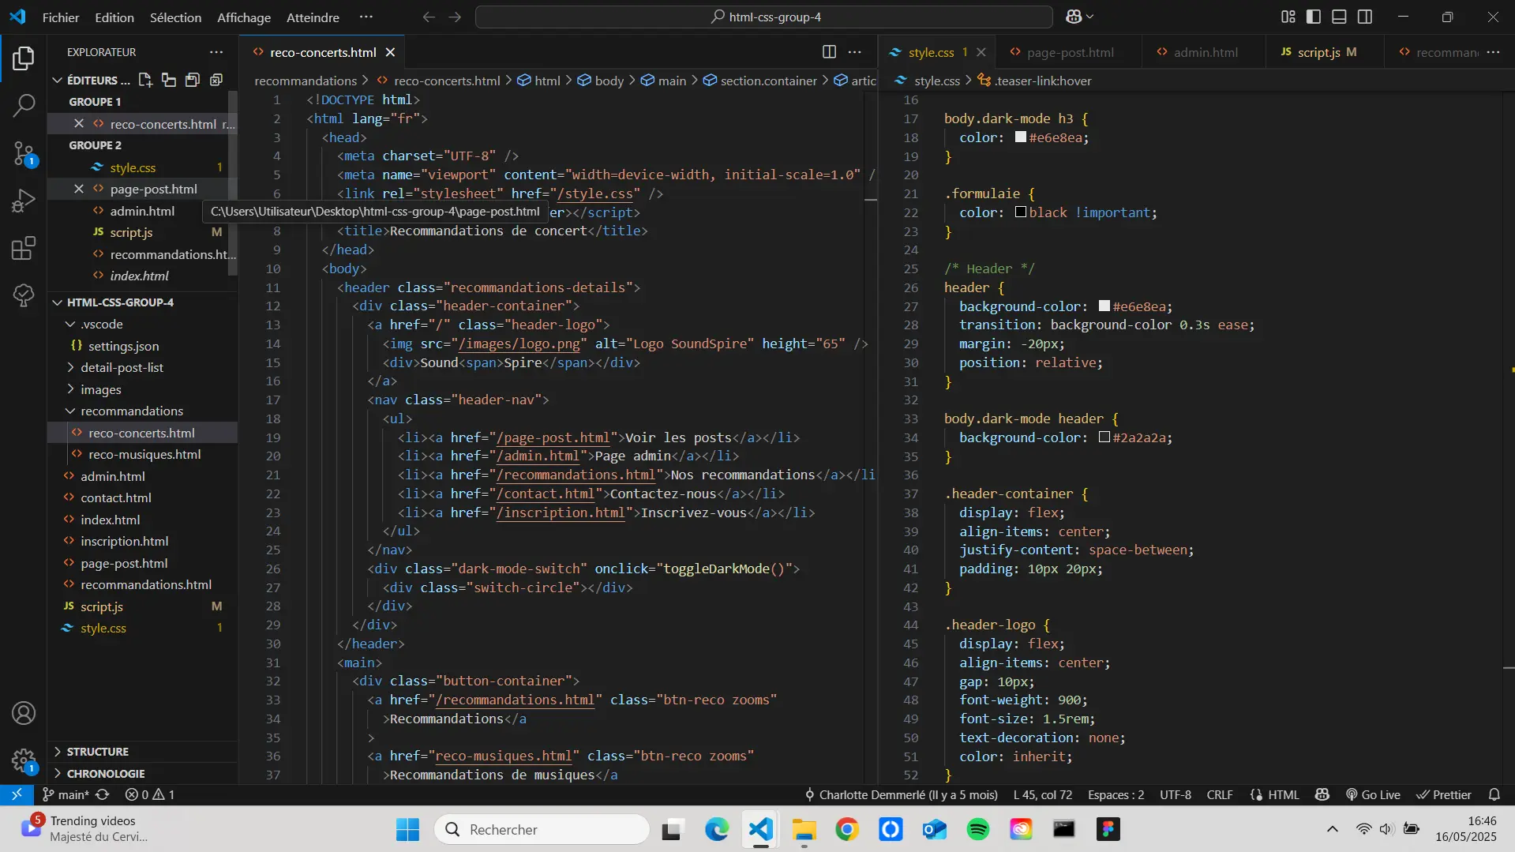Viewport: 1515px width, 852px height.
Task: Select the Search icon in activity bar
Action: click(x=24, y=105)
